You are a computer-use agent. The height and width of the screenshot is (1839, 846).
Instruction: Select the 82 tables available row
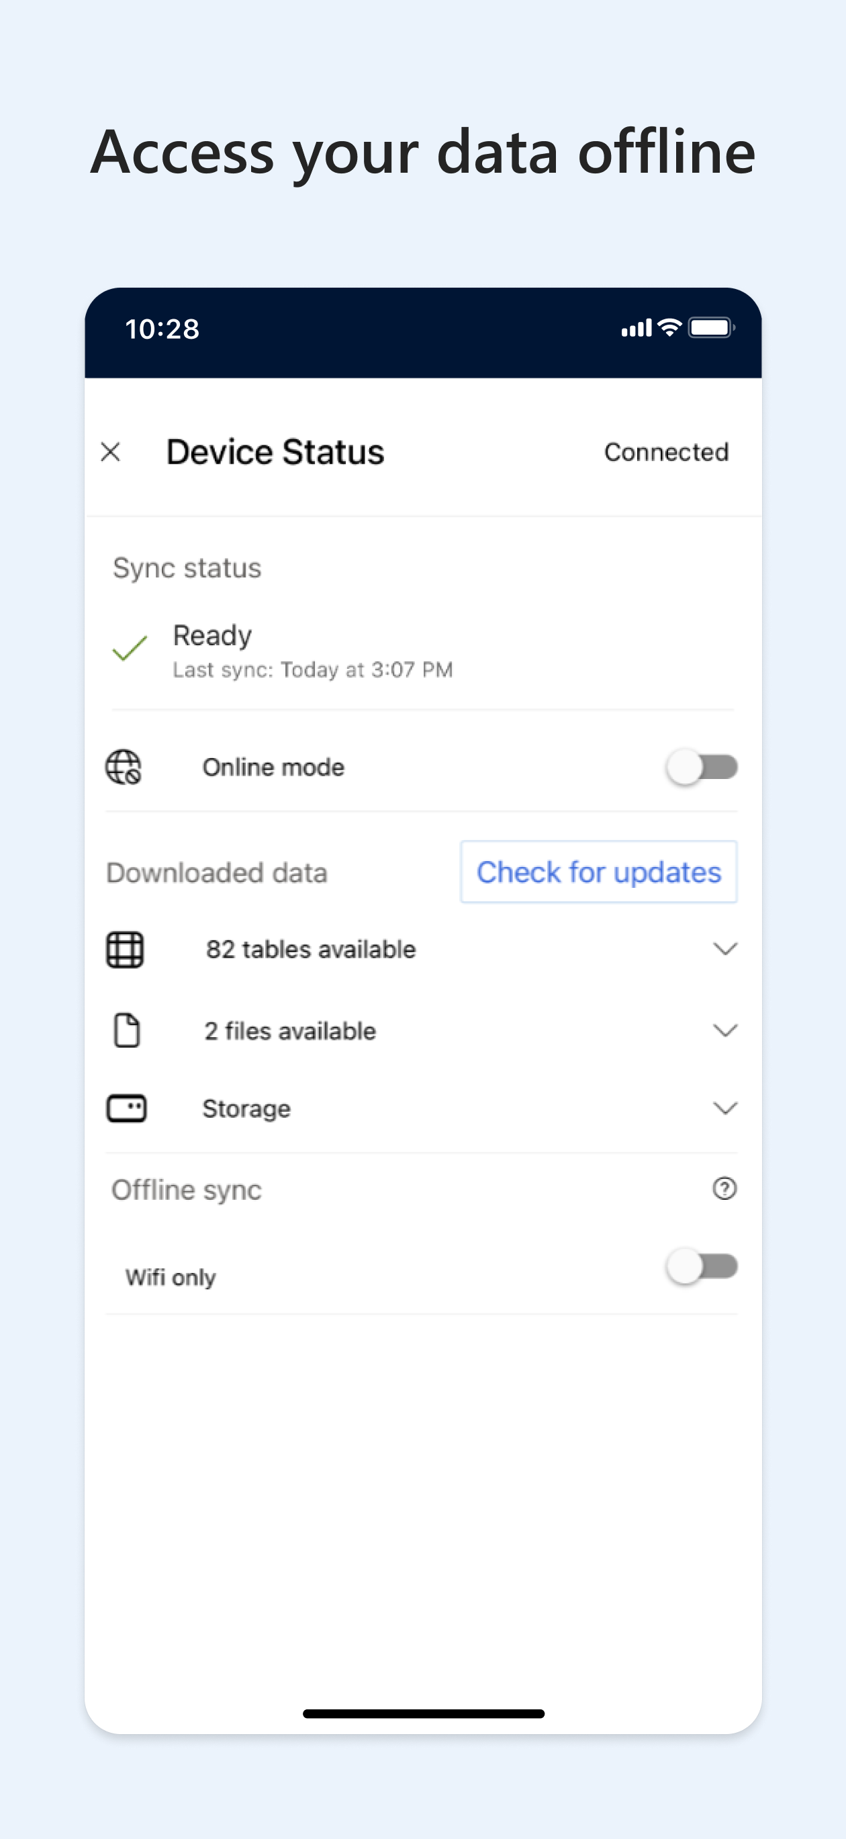pos(422,950)
